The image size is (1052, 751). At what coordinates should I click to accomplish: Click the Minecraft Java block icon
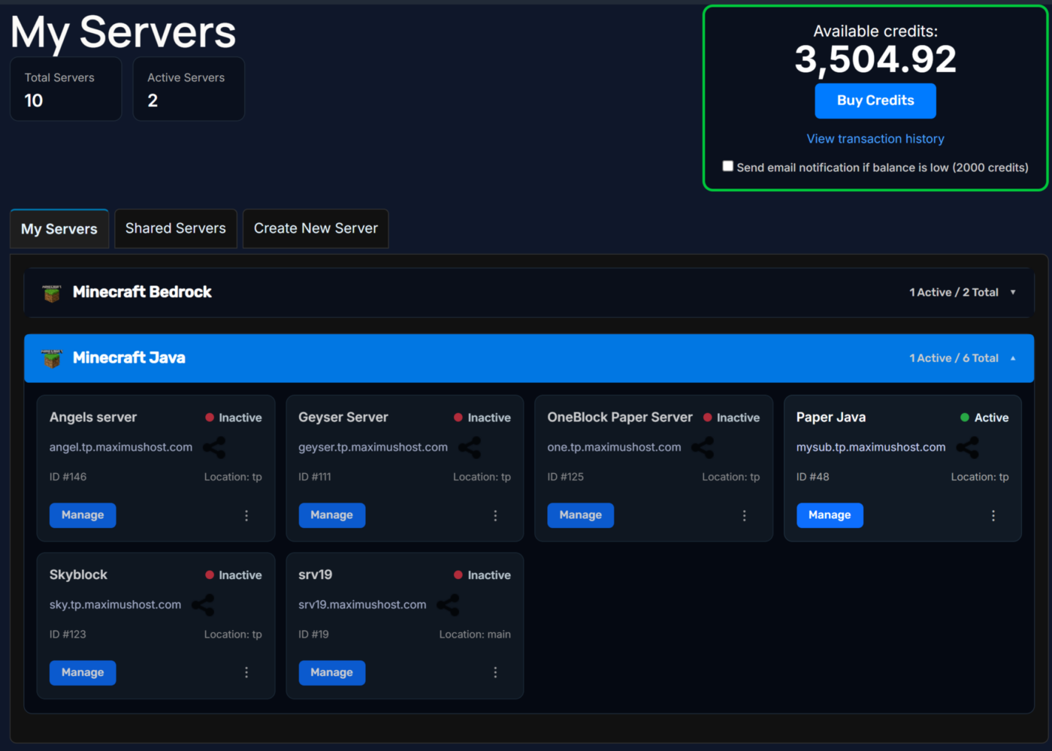tap(52, 359)
